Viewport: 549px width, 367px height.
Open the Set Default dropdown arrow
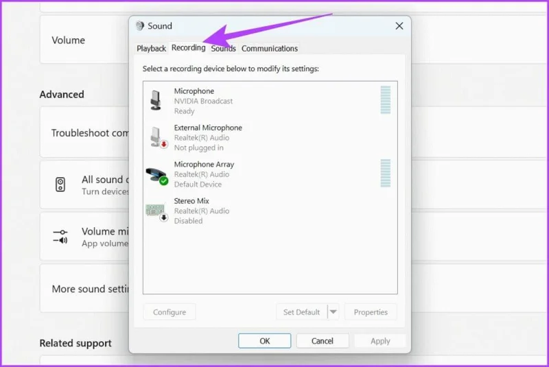point(334,311)
